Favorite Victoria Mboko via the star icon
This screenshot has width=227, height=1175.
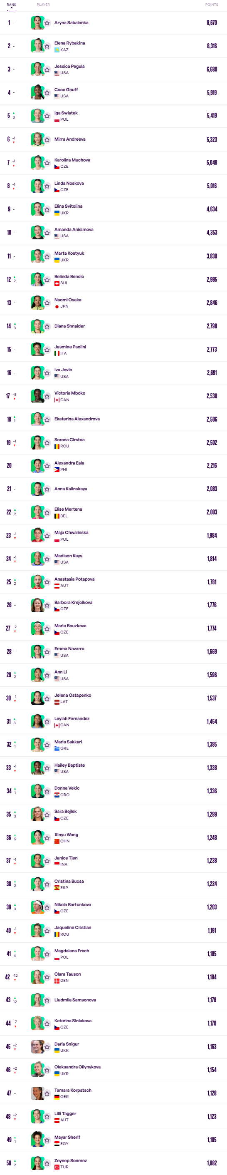(47, 396)
